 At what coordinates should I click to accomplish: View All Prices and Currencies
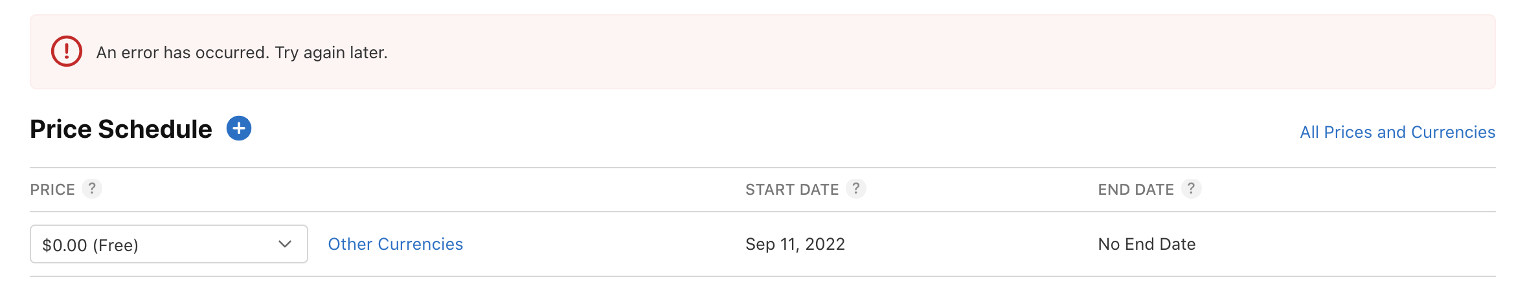[x=1397, y=132]
